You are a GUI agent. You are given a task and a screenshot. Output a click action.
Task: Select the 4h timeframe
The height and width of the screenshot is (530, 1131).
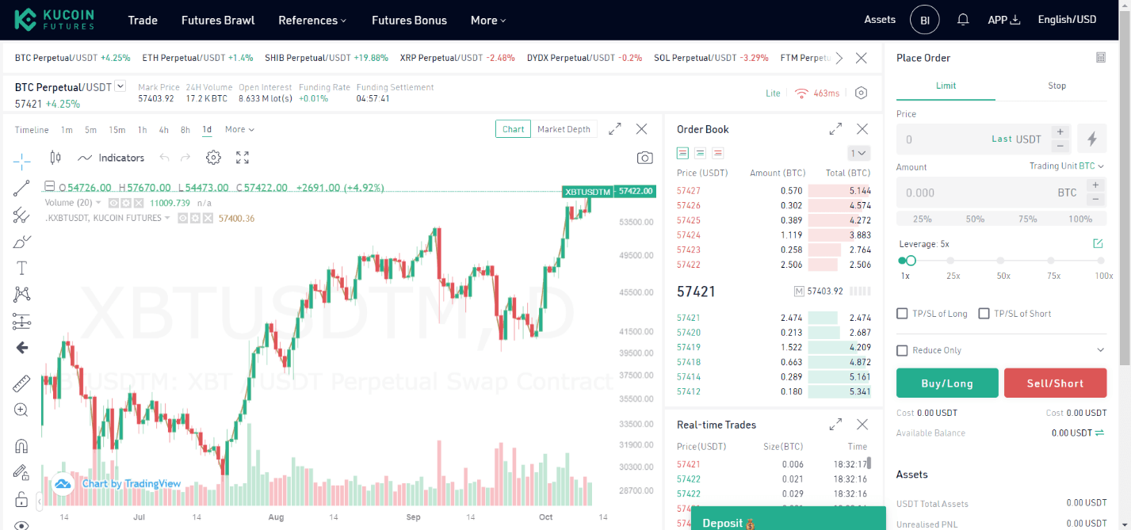point(163,129)
